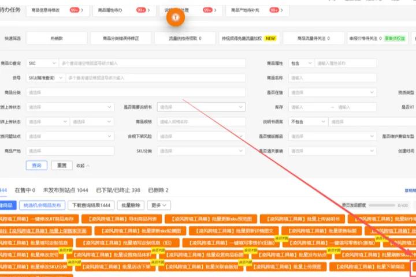Click the orange floating T button
Image resolution: width=416 pixels, height=277 pixels.
[x=176, y=17]
